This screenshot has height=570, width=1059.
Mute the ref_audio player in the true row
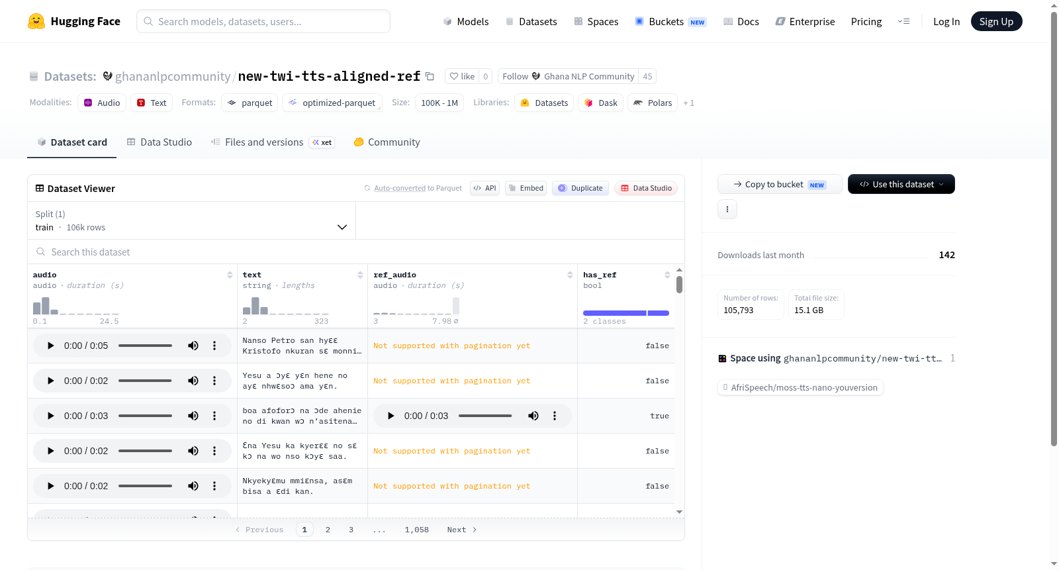point(533,416)
